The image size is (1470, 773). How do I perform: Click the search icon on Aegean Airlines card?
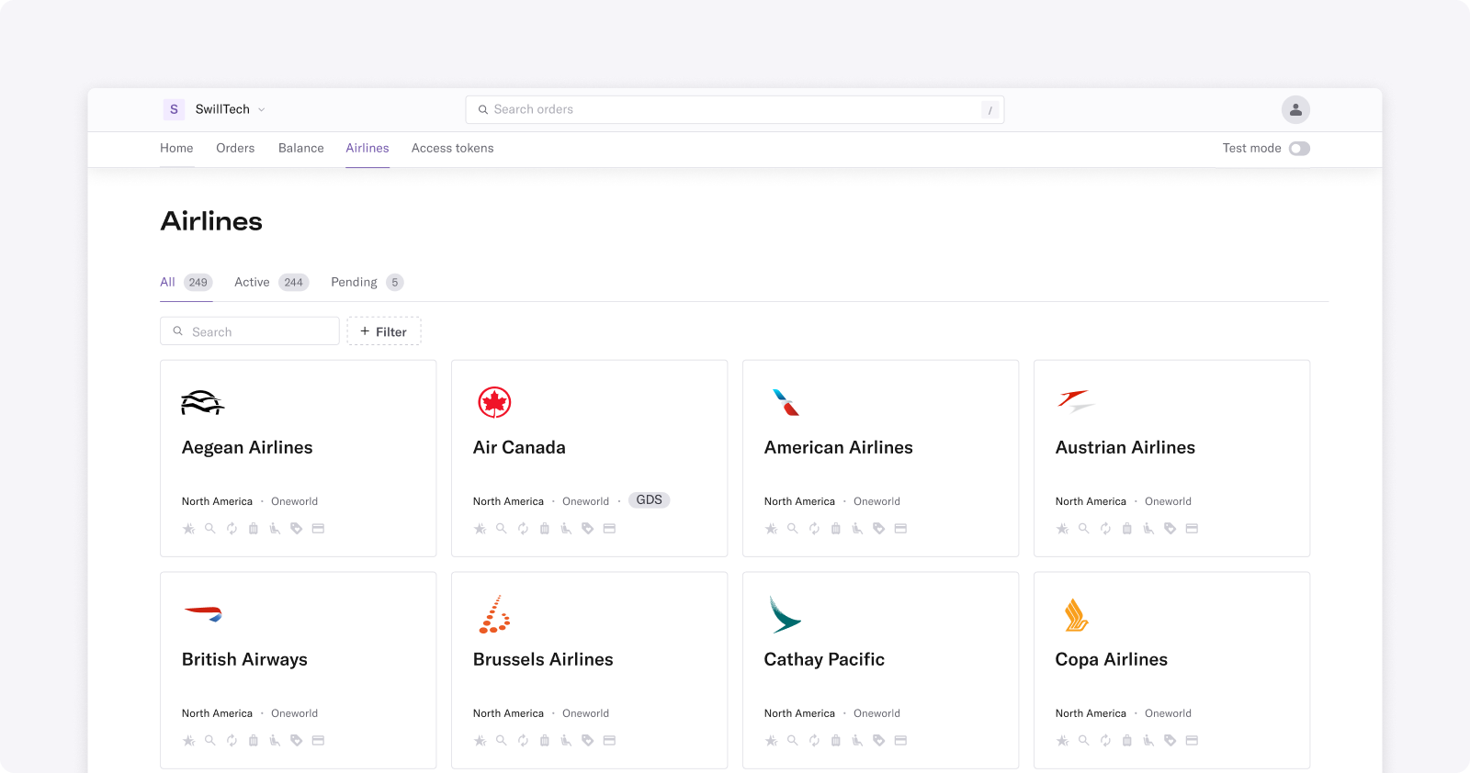click(x=210, y=529)
